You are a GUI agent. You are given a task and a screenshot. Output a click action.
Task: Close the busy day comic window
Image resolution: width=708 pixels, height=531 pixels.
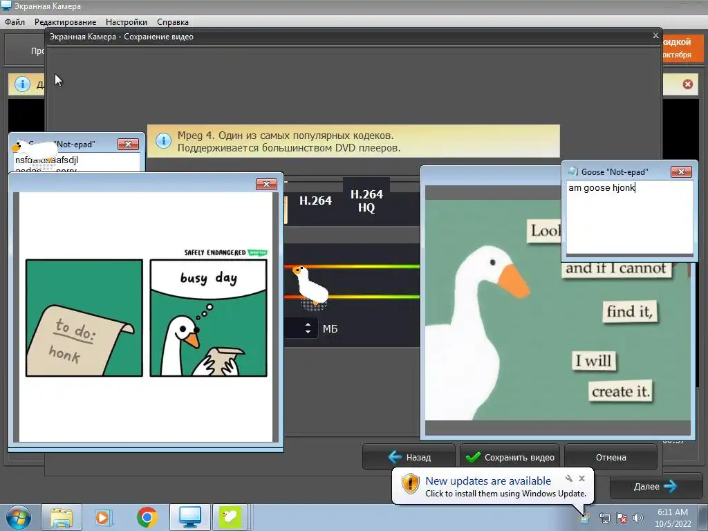coord(266,184)
